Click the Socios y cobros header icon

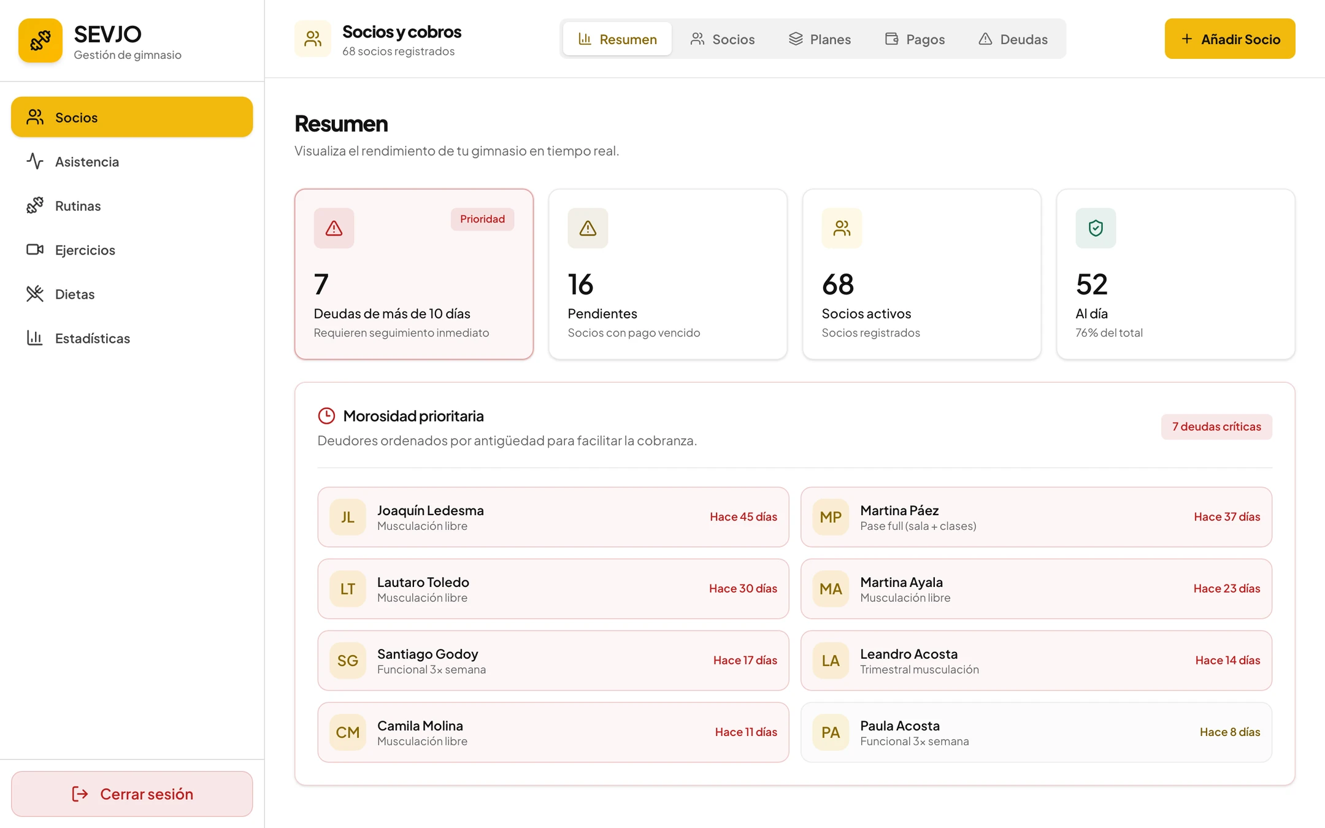[x=313, y=39]
